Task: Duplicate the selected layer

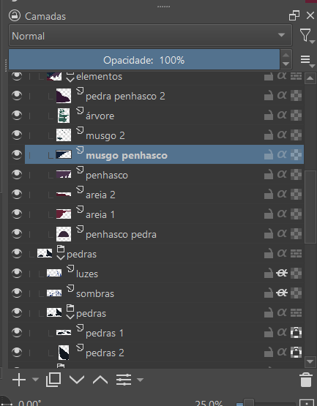Action: tap(53, 380)
